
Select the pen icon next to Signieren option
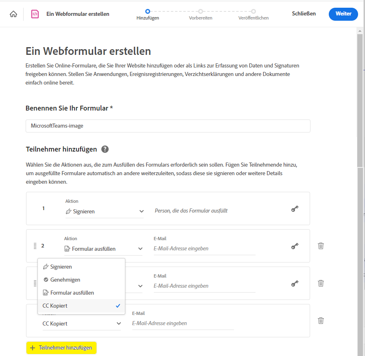click(x=45, y=267)
